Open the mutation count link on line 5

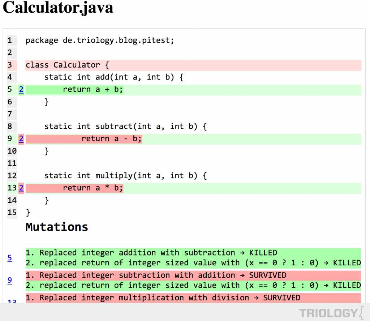point(21,90)
